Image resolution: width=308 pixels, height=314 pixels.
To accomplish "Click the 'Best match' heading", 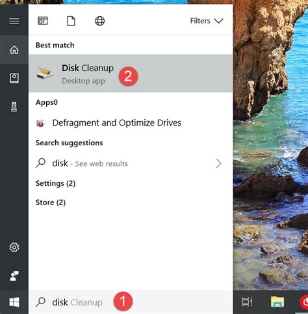I will (55, 45).
